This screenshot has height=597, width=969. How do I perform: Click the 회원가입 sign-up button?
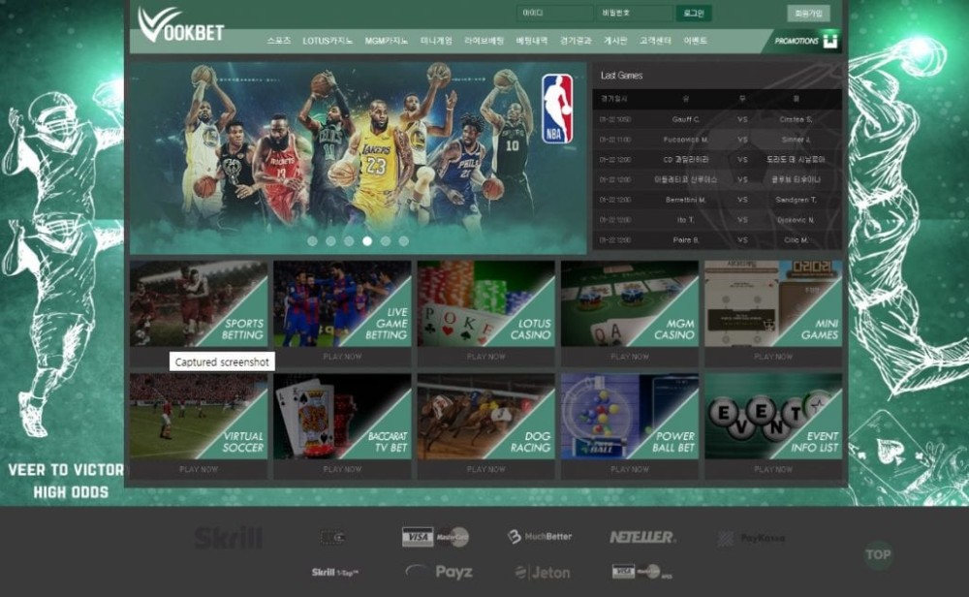(x=808, y=13)
